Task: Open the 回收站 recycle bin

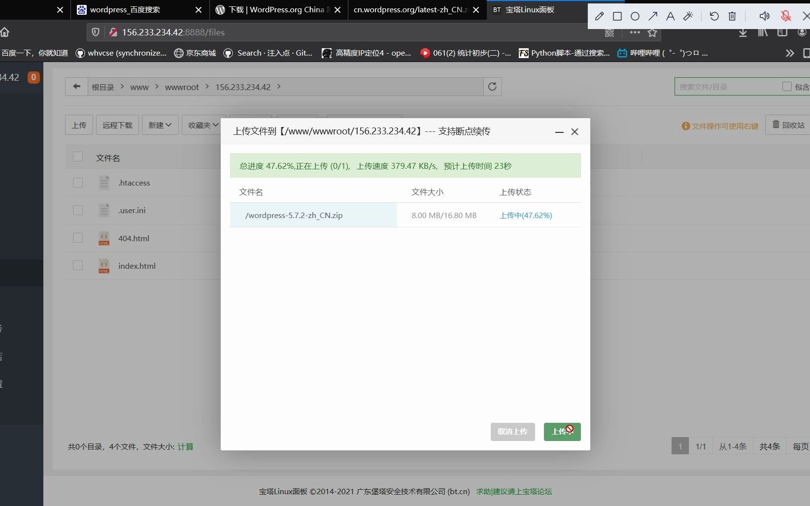Action: tap(788, 125)
